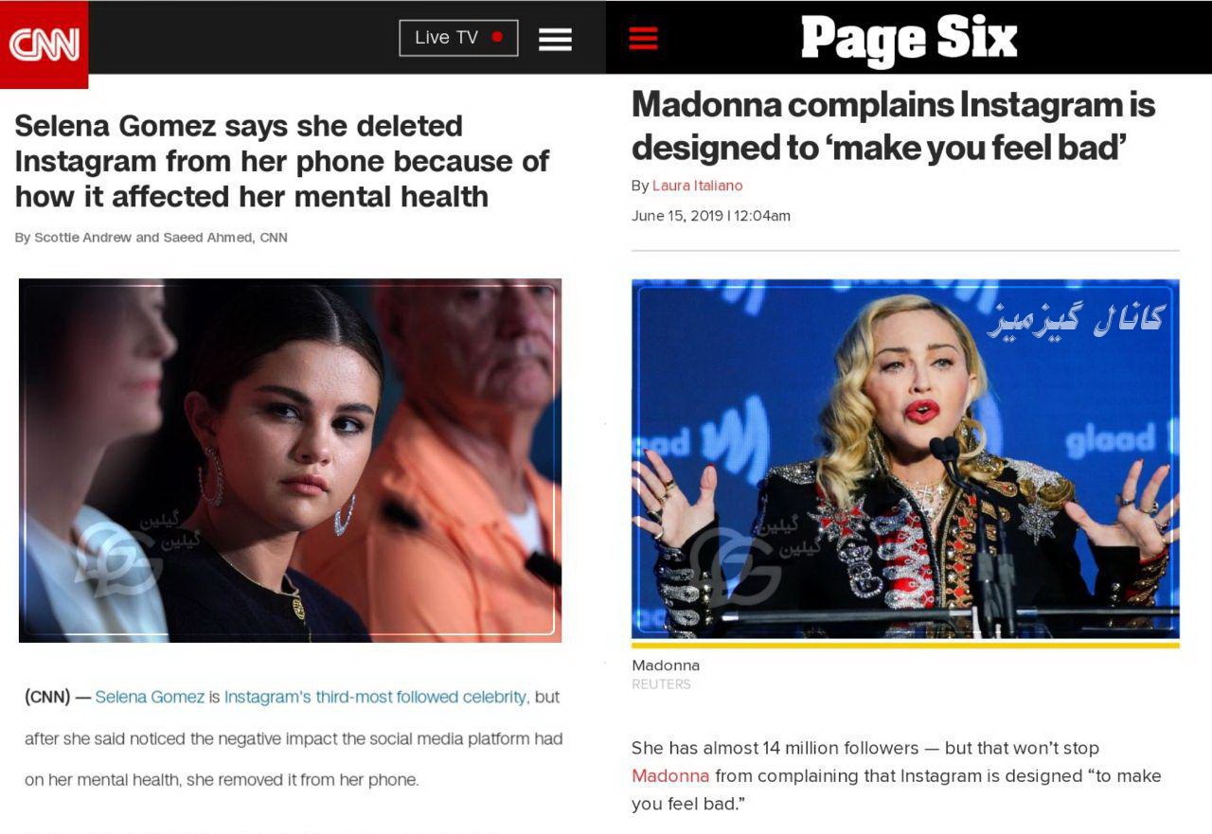The image size is (1212, 834).
Task: Click the Madonna complains Instagram headline
Action: coord(893,126)
